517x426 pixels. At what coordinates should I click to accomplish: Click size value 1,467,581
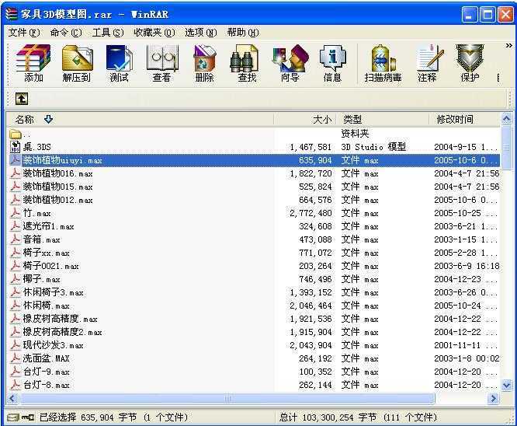coord(311,147)
